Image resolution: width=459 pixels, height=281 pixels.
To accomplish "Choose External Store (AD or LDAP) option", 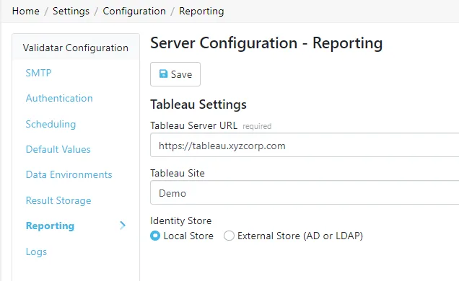I will (229, 236).
